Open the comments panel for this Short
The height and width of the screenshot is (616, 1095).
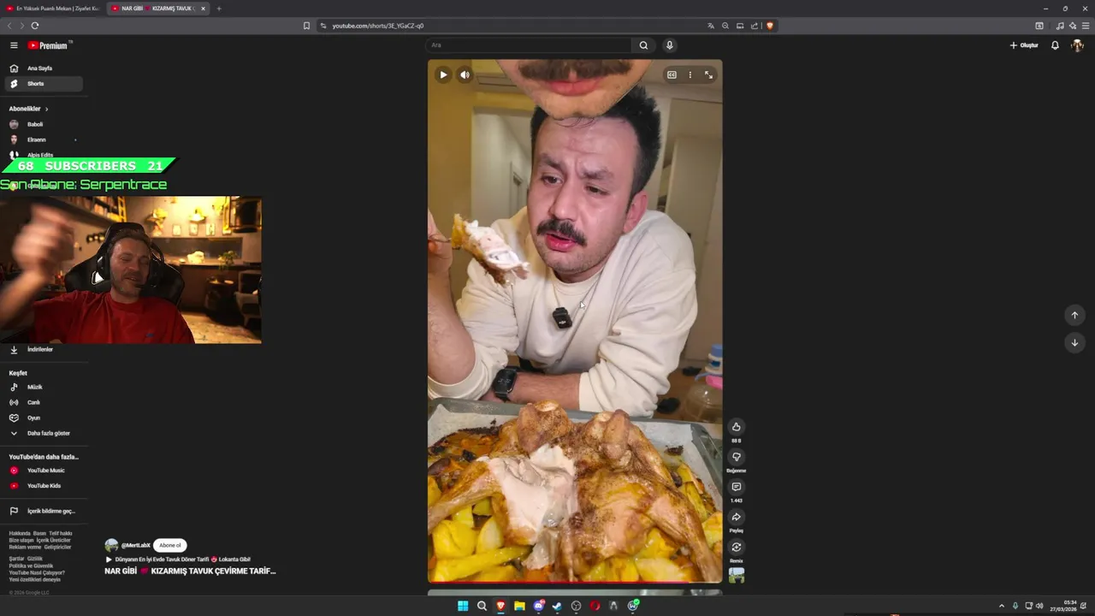pos(736,487)
